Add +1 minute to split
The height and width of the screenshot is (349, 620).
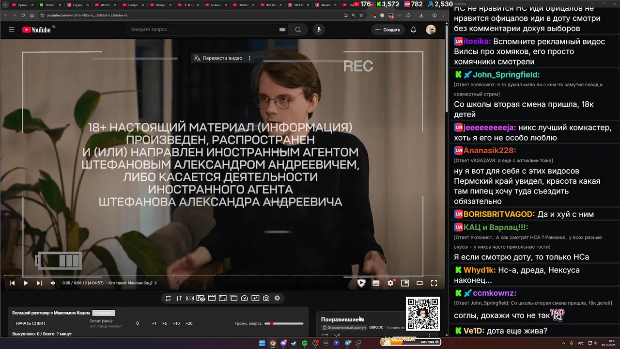pyautogui.click(x=154, y=323)
